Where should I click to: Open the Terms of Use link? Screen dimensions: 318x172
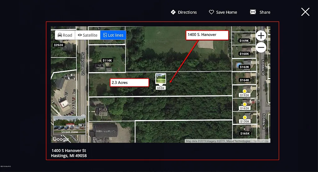point(261,141)
